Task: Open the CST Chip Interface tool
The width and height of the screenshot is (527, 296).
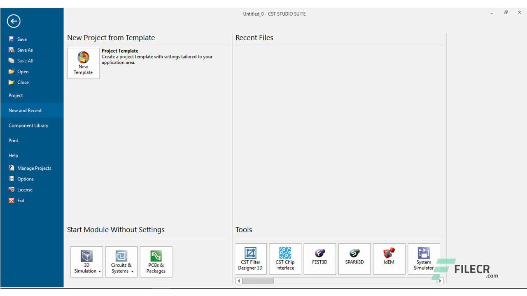Action: tap(285, 259)
